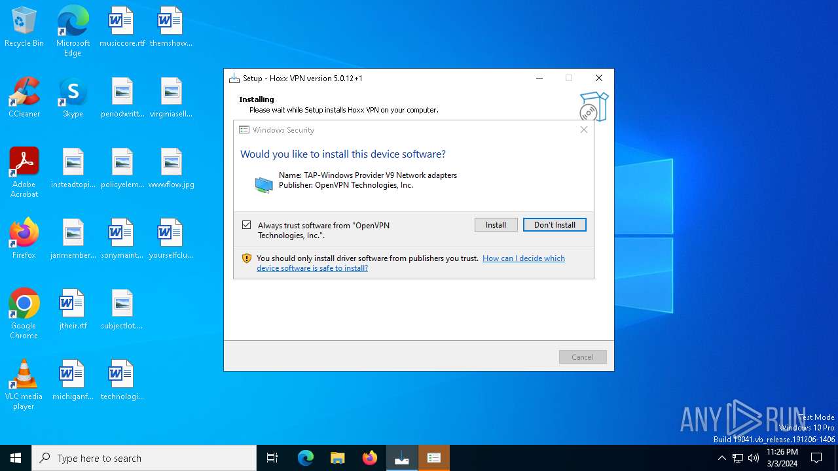Click the taskbar search box

click(144, 458)
